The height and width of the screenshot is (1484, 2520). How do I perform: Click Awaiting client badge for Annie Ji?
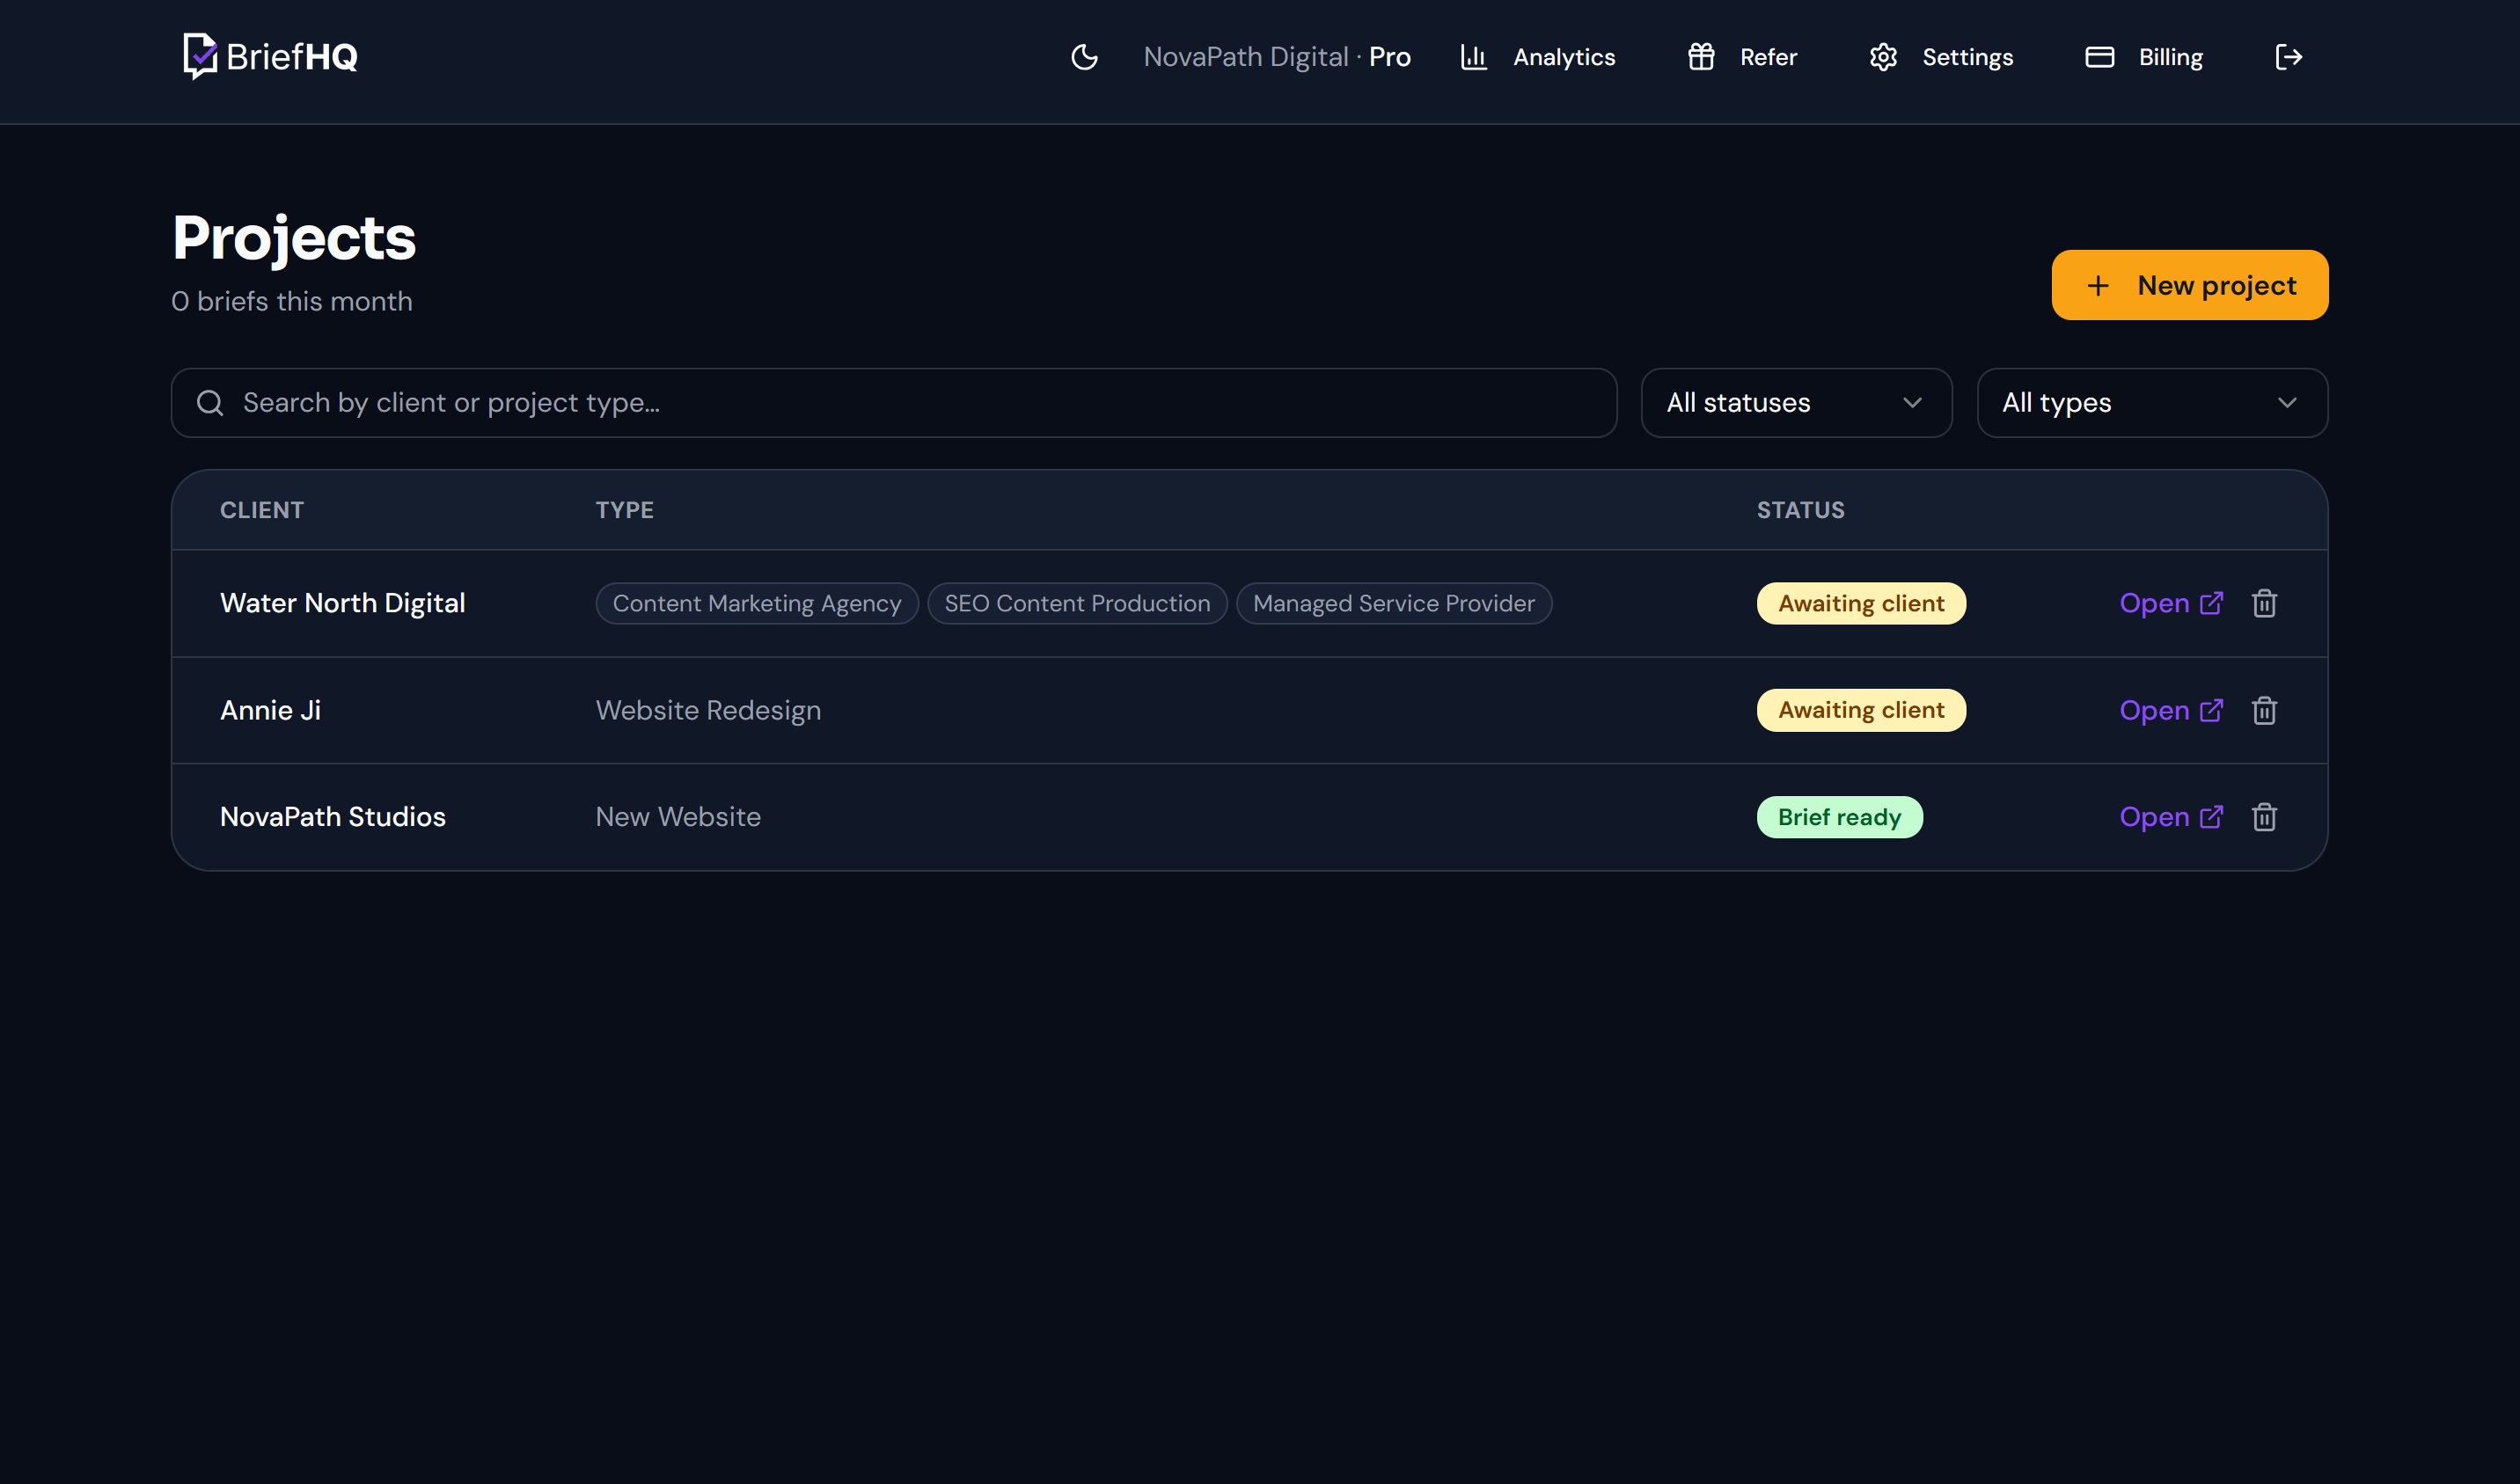click(x=1861, y=711)
